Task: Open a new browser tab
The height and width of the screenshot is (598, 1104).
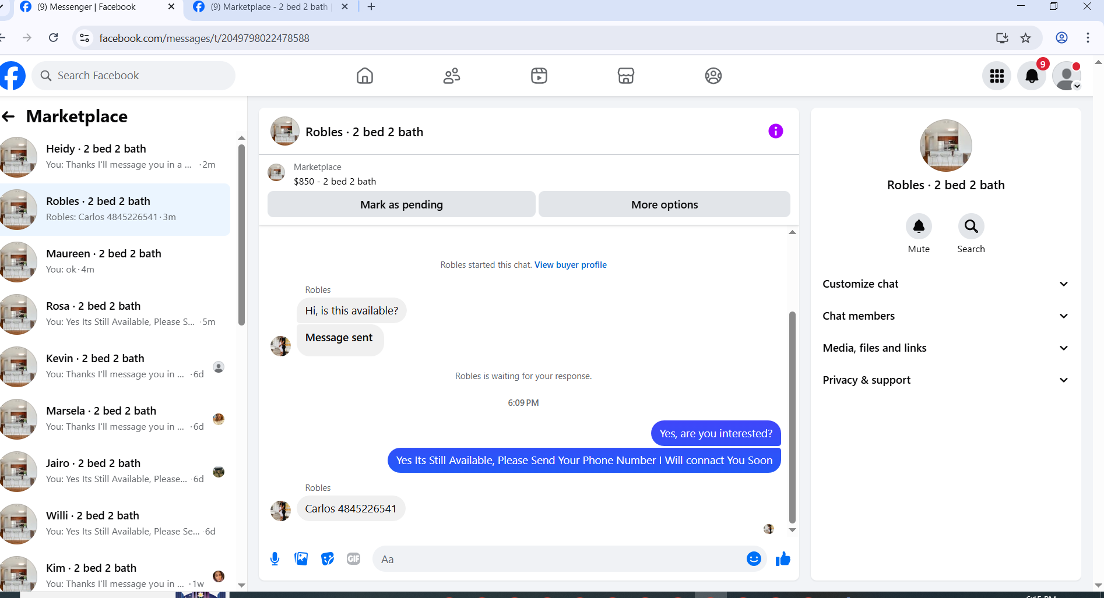Action: pyautogui.click(x=371, y=7)
